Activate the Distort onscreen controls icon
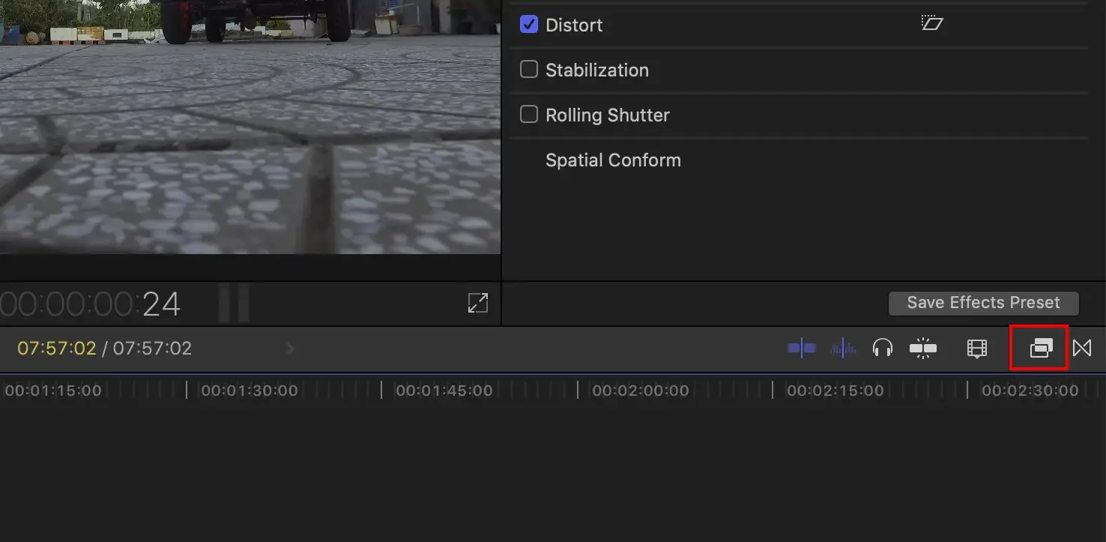The width and height of the screenshot is (1106, 542). click(931, 23)
